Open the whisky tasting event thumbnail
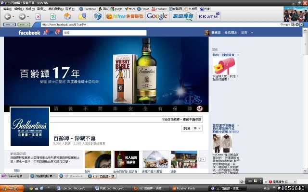This screenshot has height=192, width=308. coord(127,159)
